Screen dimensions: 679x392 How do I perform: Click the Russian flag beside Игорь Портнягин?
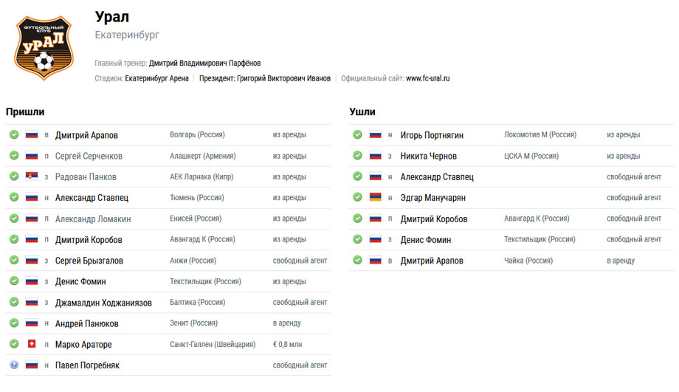click(x=376, y=134)
